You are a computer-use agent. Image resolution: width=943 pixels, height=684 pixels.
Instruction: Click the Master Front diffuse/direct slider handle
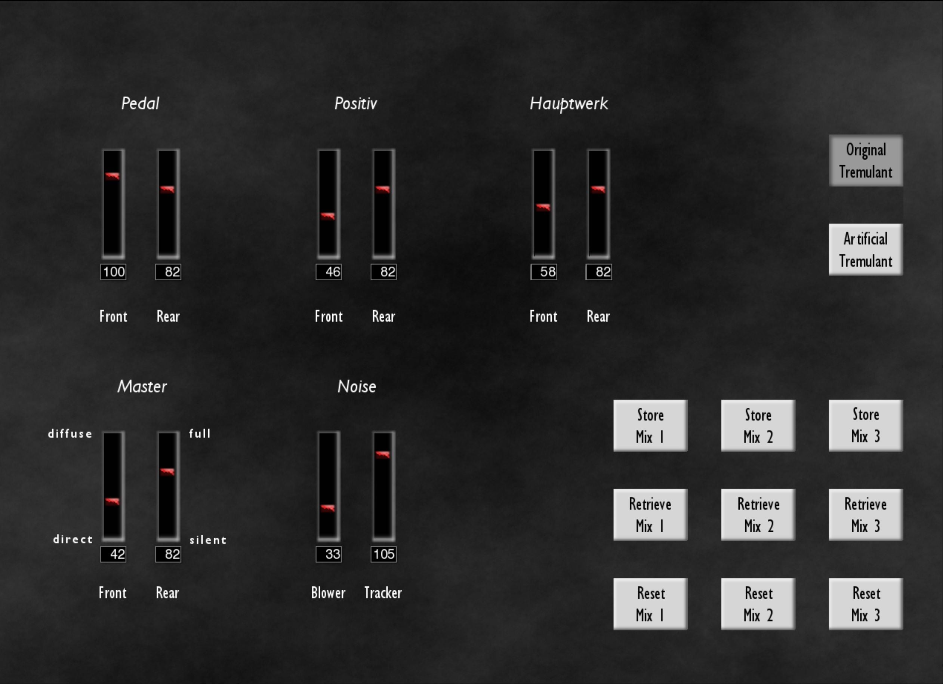click(113, 501)
